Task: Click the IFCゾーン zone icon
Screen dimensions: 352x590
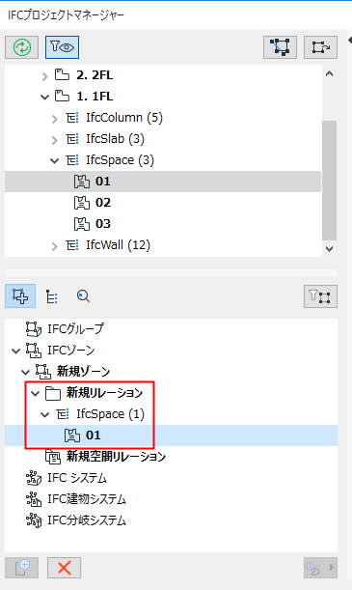Action: pyautogui.click(x=34, y=351)
